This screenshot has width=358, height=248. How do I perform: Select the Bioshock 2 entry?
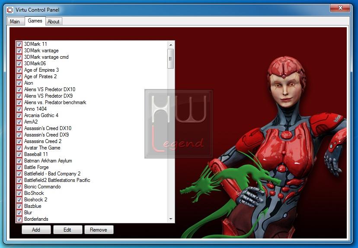click(x=35, y=200)
